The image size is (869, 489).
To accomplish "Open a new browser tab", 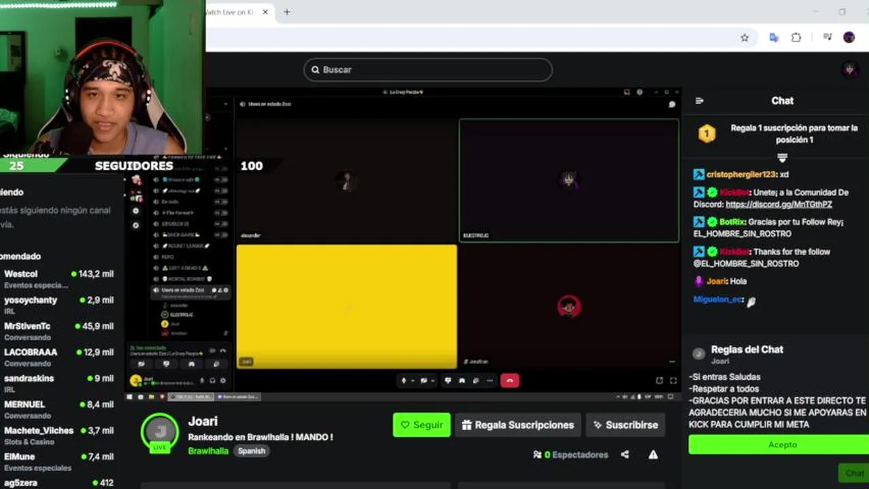I will click(287, 12).
